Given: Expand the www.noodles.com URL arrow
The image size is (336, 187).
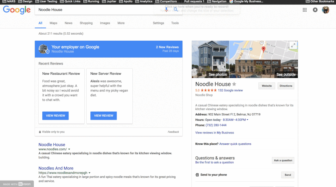Looking at the screenshot, I should point(69,149).
